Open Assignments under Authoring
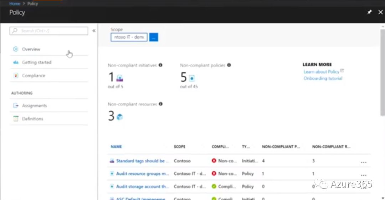This screenshot has width=385, height=200. pos(34,106)
